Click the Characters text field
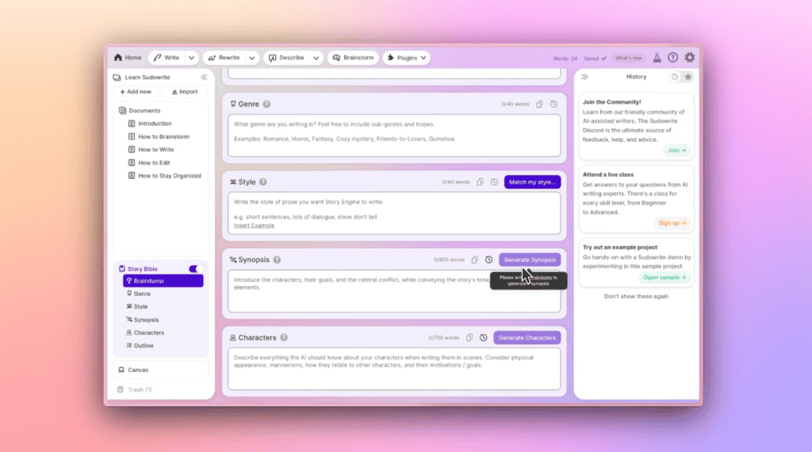812x452 pixels. 394,369
